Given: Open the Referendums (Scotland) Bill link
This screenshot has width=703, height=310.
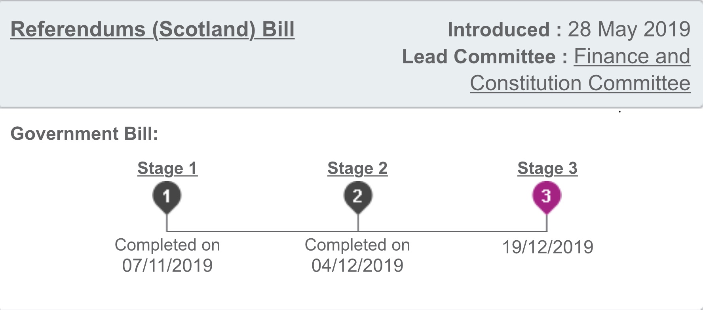Looking at the screenshot, I should pos(152,29).
